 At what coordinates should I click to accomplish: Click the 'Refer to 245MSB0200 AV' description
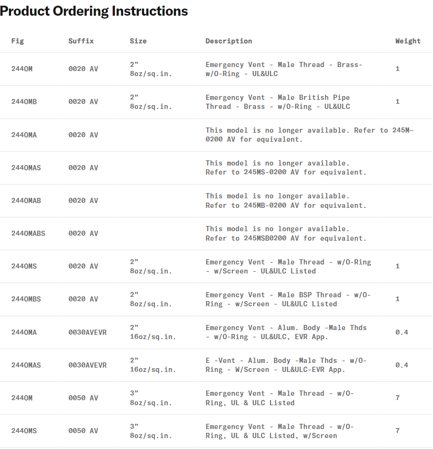(286, 234)
